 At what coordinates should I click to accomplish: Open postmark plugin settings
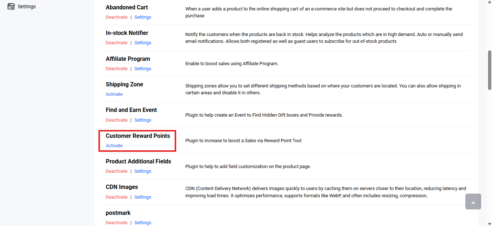tap(143, 223)
